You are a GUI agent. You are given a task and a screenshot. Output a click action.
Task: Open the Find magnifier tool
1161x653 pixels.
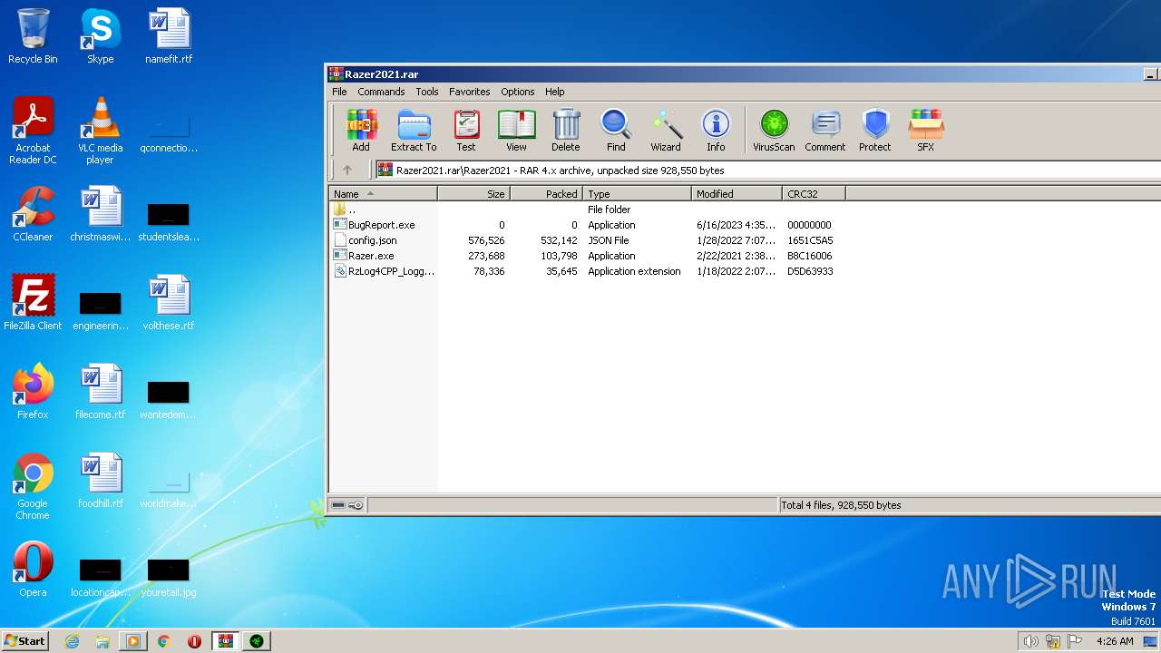[616, 131]
